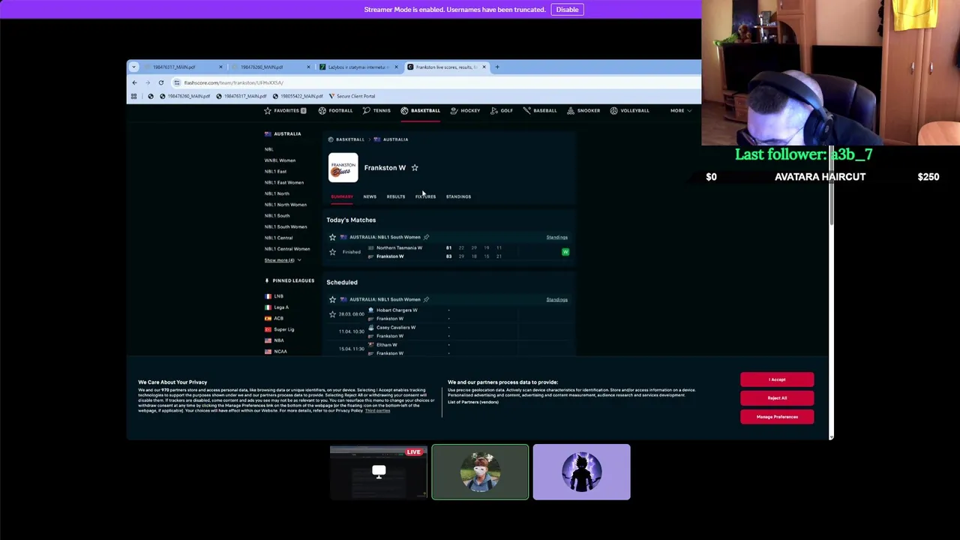Switch to the Fixtures tab
Image resolution: width=960 pixels, height=540 pixels.
(425, 196)
